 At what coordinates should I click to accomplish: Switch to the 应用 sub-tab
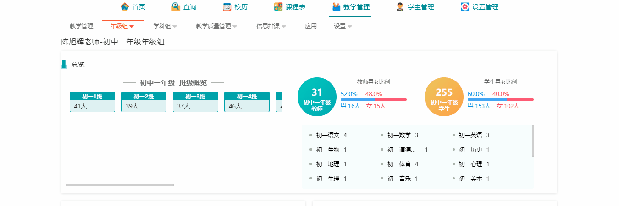pos(311,26)
